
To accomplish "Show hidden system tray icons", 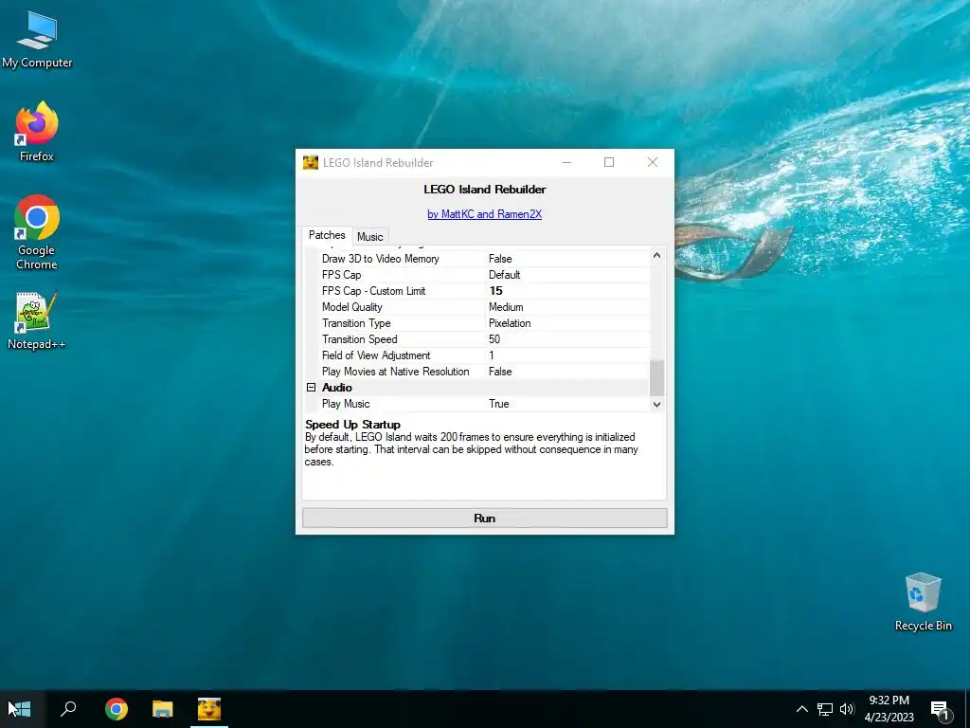I will (x=801, y=709).
